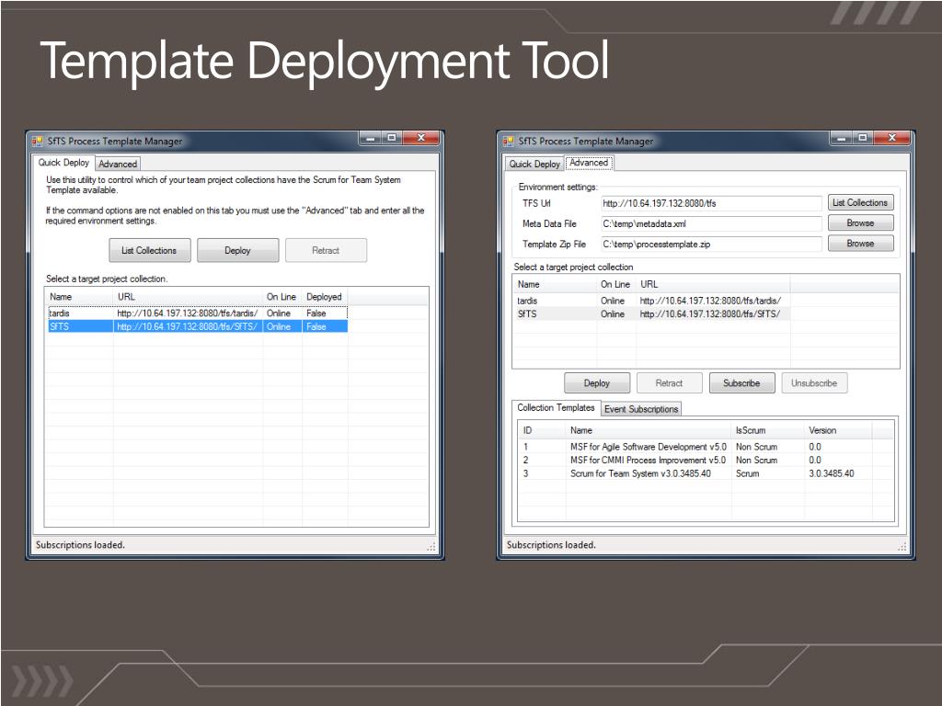
Task: Click the Version column header
Action: [x=838, y=430]
